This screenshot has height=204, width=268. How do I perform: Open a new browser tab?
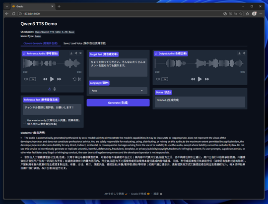(x=59, y=6)
